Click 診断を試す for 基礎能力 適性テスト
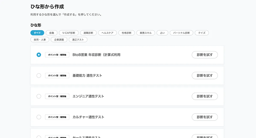Viewport: 256px width, 138px height. tap(205, 76)
